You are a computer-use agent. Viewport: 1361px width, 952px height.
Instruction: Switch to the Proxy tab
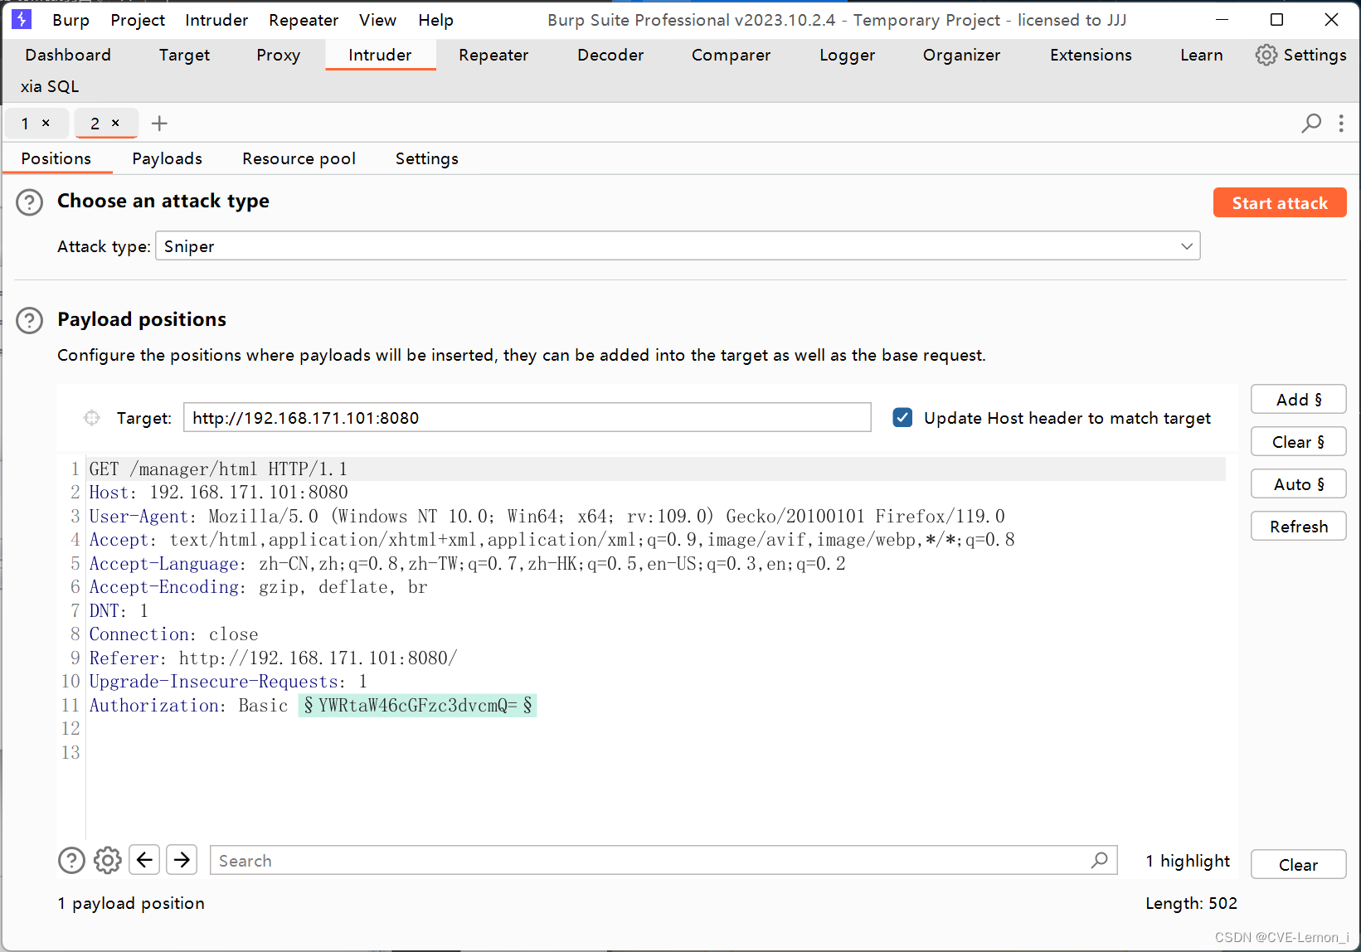[278, 55]
